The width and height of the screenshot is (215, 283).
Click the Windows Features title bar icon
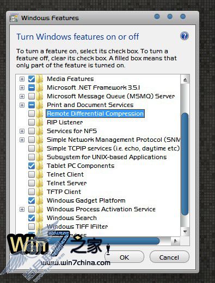pyautogui.click(x=14, y=18)
